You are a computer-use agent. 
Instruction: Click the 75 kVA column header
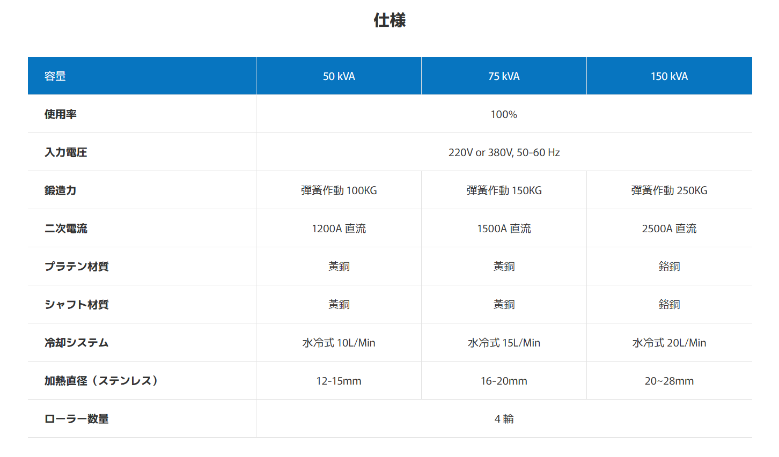(504, 76)
